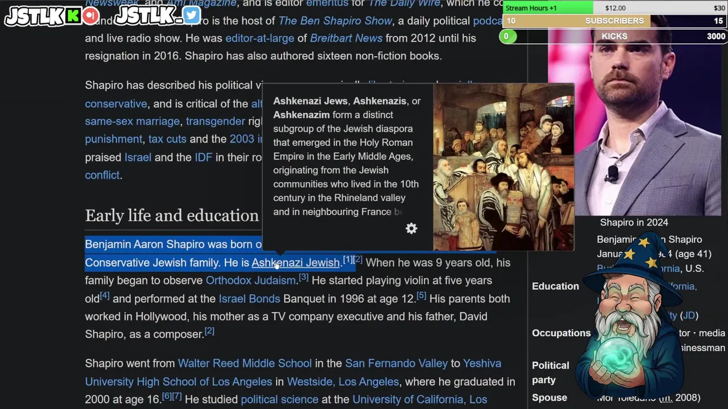Screen dimensions: 728x409
Task: Click the Twitter bird icon in overlay
Action: coord(192,15)
